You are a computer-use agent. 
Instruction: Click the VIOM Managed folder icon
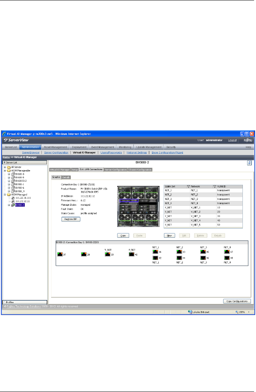9,194
